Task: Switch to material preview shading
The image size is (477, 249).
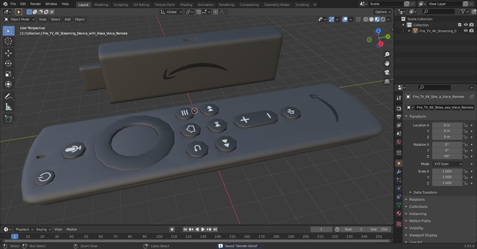Action: [377, 19]
